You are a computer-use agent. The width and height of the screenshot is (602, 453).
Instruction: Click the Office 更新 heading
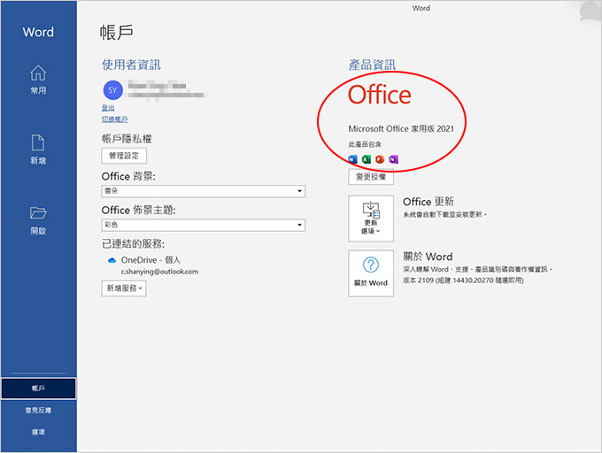coord(428,202)
